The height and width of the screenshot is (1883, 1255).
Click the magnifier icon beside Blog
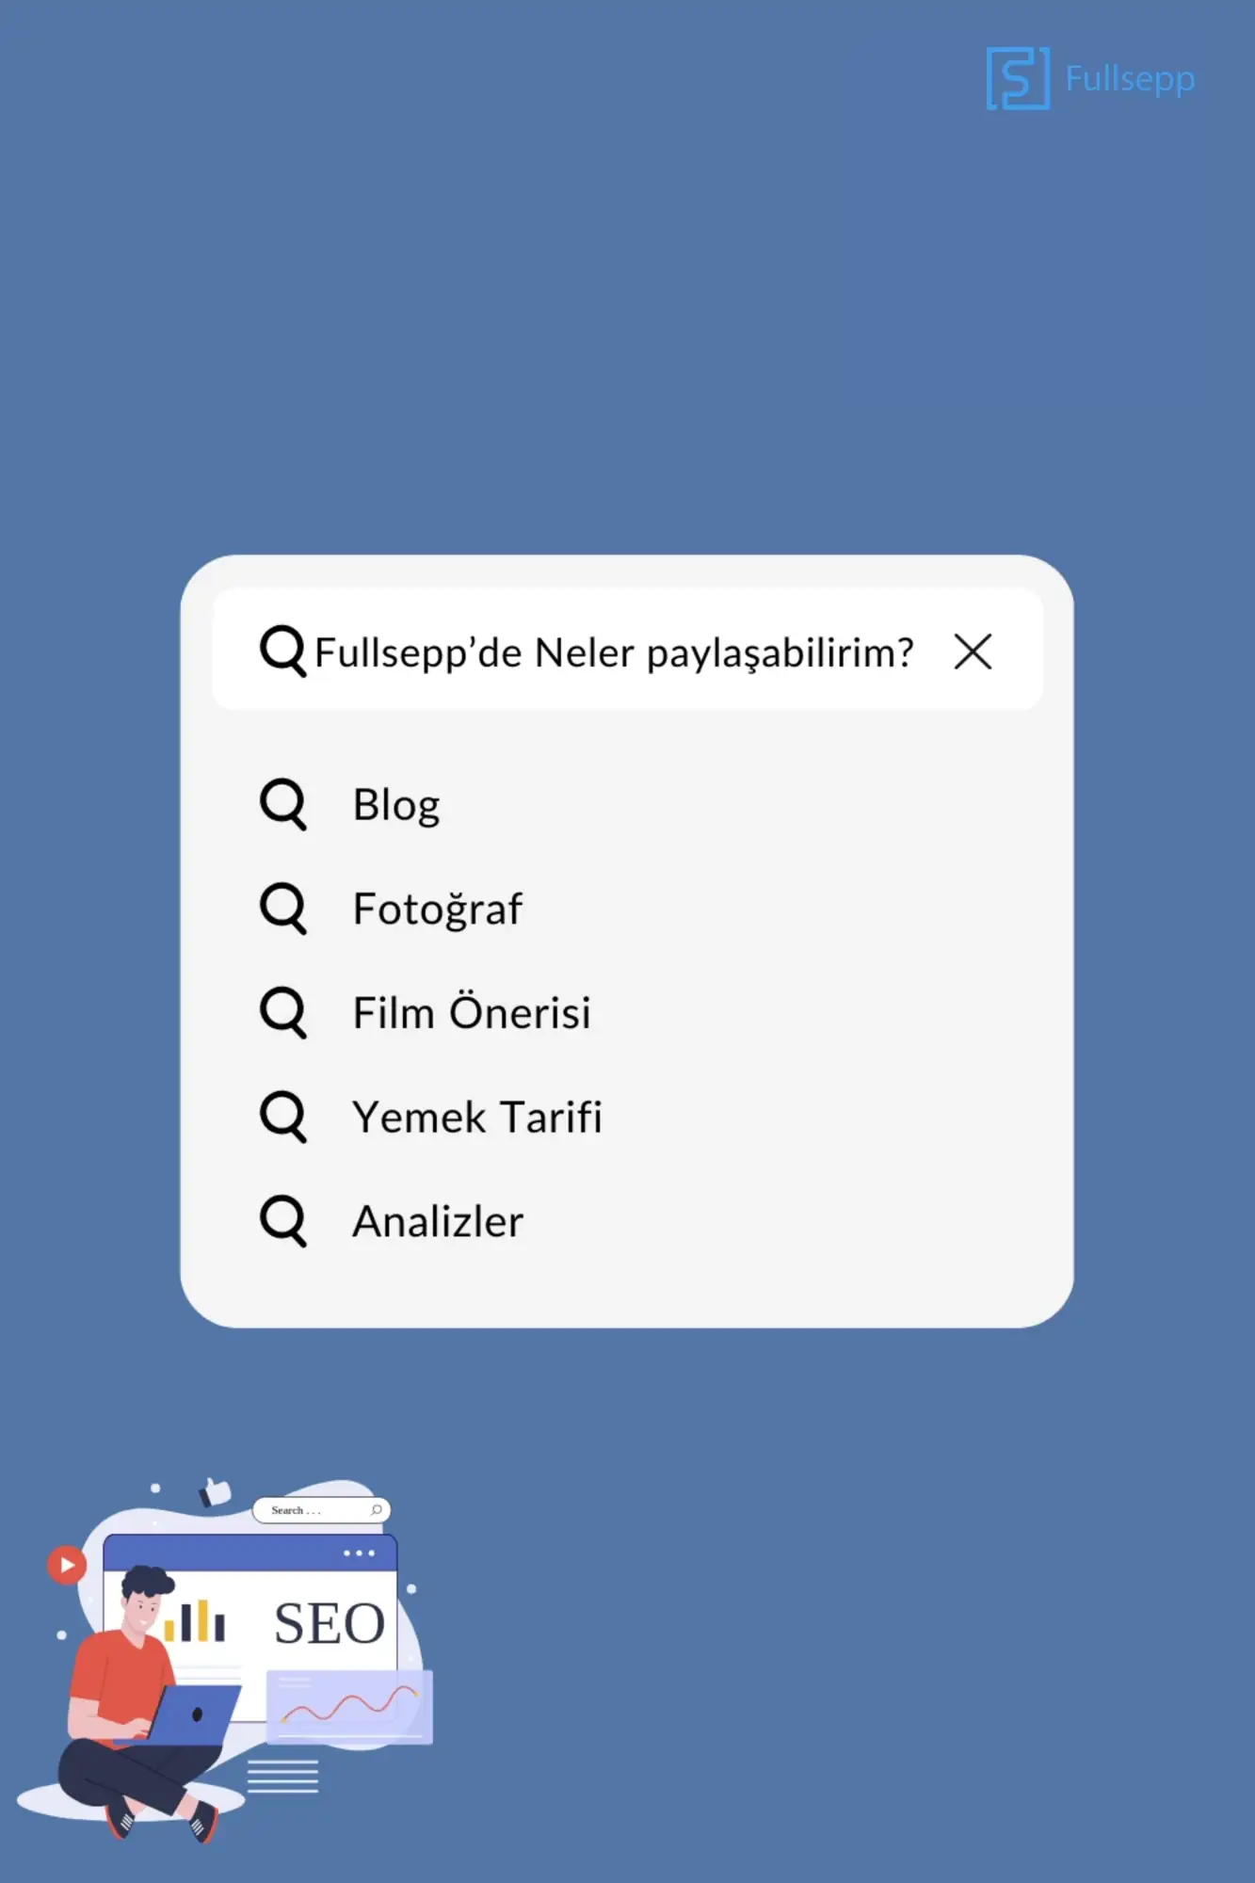pyautogui.click(x=282, y=804)
